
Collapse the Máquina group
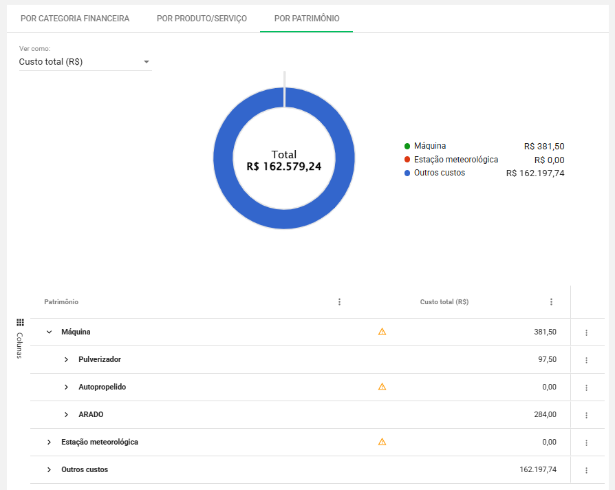[x=49, y=332]
